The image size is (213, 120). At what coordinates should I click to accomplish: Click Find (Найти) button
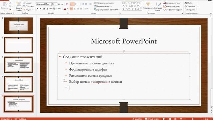coord(189,3)
